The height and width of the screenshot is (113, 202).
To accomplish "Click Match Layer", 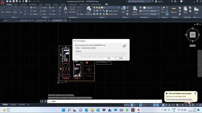I will coord(111,14).
